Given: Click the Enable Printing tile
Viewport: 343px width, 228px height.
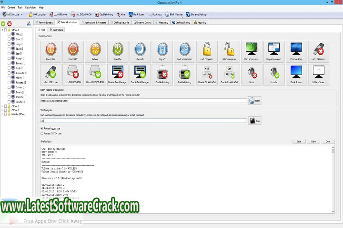Looking at the screenshot, I should [x=185, y=75].
